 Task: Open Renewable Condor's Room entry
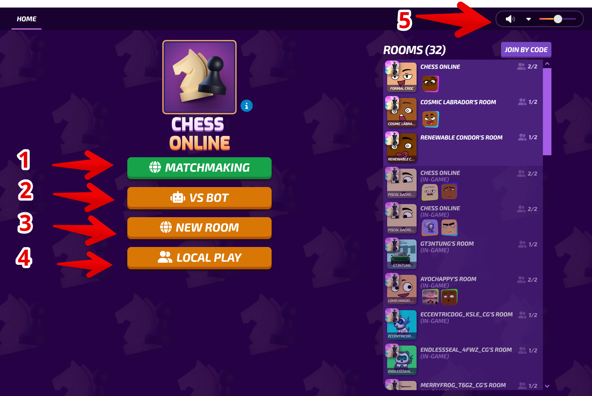point(463,148)
